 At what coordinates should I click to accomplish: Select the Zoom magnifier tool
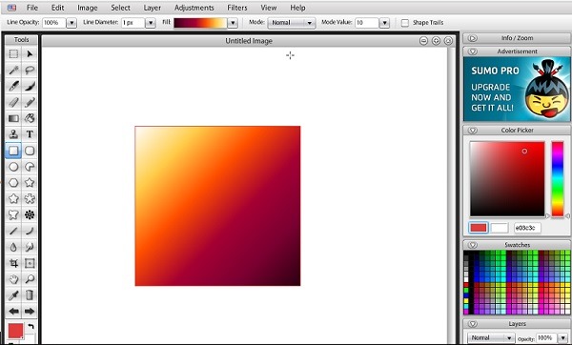(x=30, y=279)
